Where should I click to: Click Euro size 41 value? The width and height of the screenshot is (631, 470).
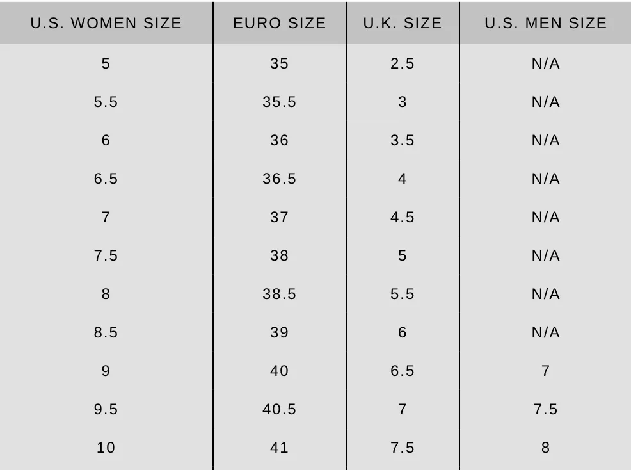click(x=279, y=448)
